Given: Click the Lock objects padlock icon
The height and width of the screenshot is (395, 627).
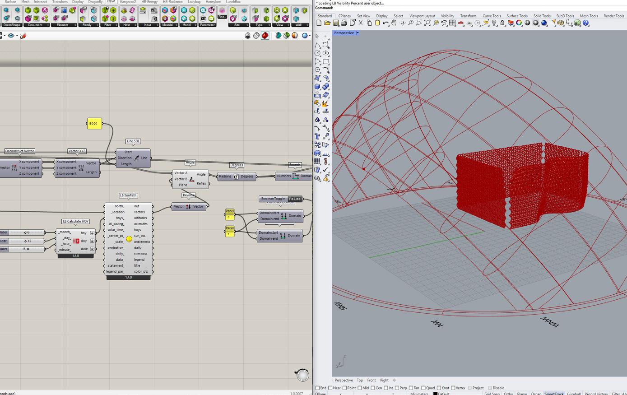Looking at the screenshot, I should [x=502, y=23].
